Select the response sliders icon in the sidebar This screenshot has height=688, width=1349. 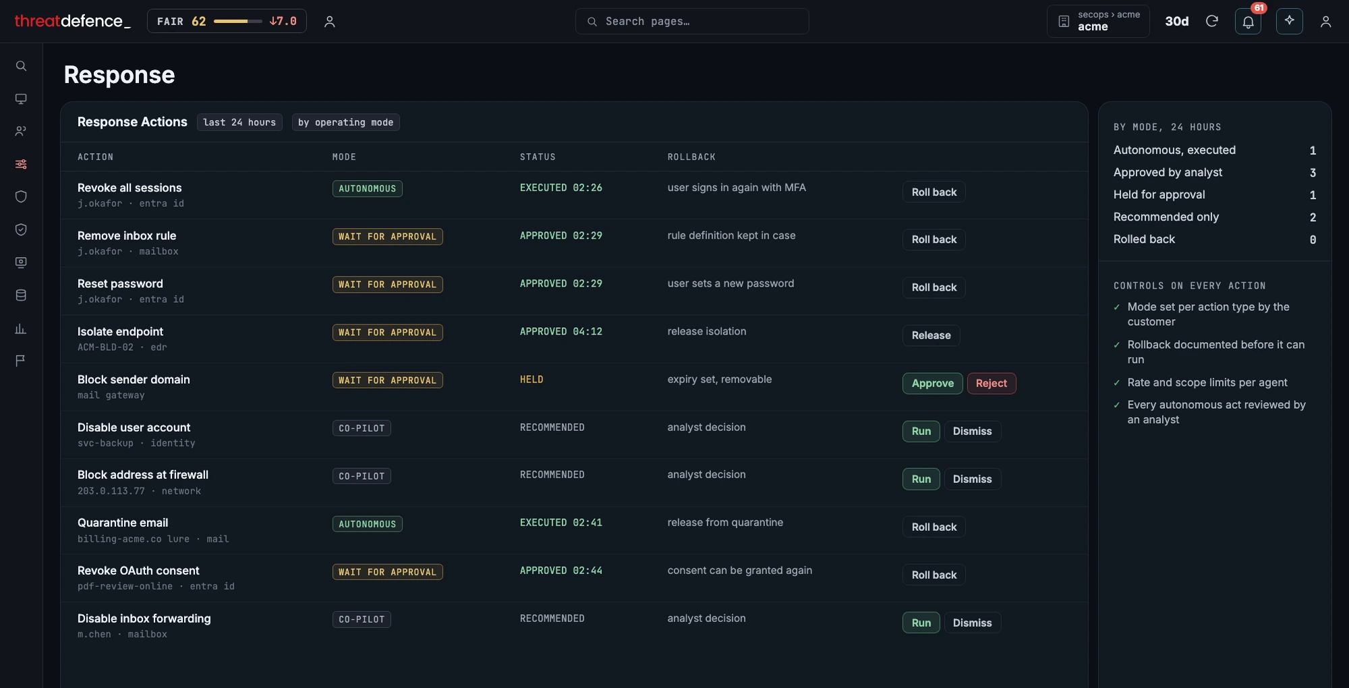[21, 164]
